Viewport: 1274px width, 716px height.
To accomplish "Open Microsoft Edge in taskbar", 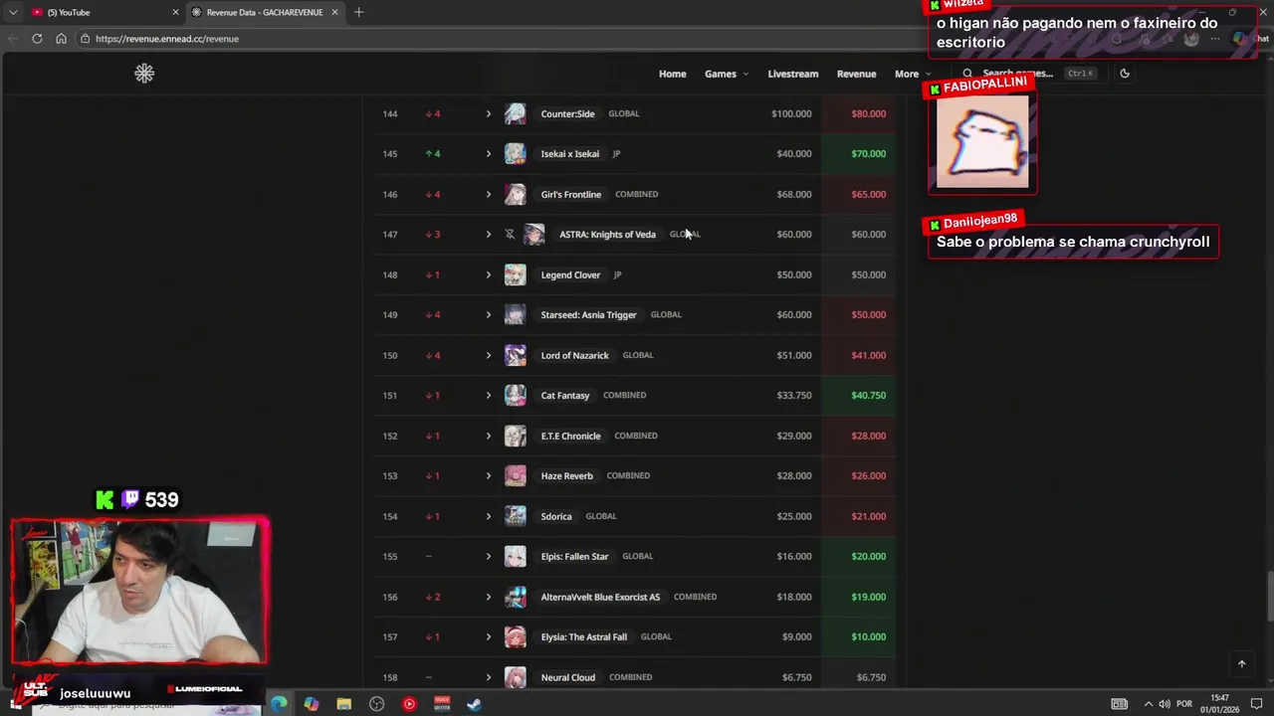I will point(279,704).
